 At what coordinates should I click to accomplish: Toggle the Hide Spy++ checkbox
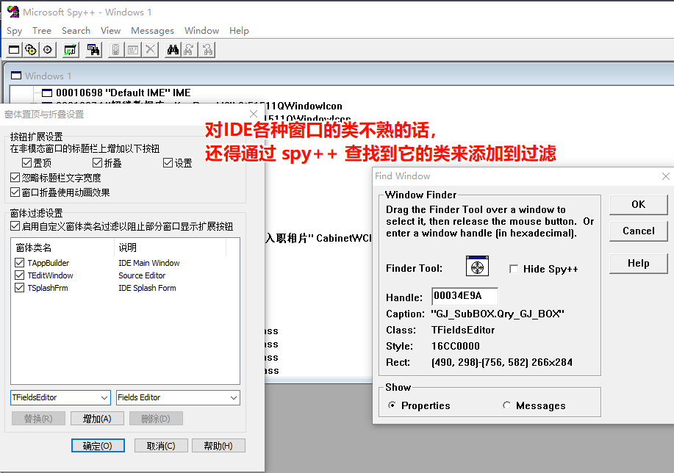514,269
